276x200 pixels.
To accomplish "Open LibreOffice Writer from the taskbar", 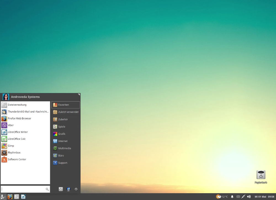I will click(23, 197).
